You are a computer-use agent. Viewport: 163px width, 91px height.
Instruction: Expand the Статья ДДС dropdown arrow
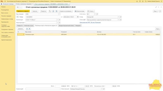[119, 20]
